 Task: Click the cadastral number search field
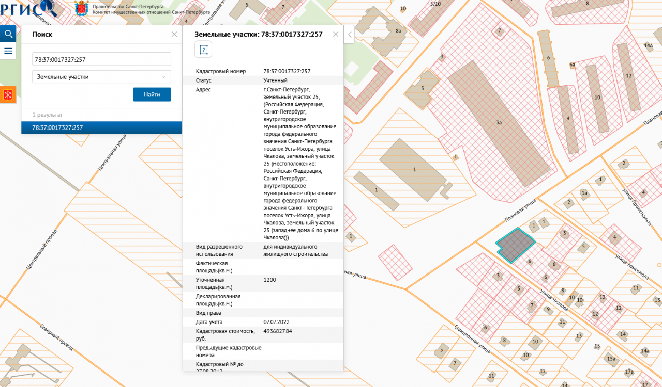click(101, 59)
